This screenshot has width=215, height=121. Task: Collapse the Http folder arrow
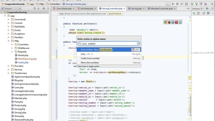click(x=9, y=41)
